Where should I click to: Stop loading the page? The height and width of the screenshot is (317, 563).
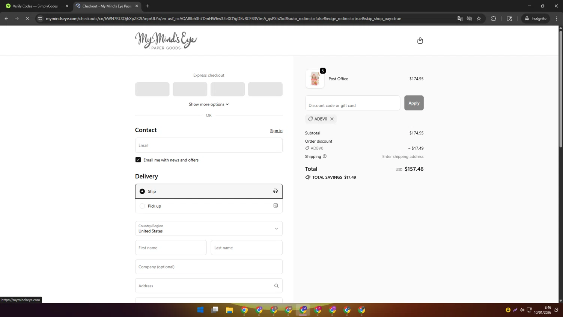[27, 18]
